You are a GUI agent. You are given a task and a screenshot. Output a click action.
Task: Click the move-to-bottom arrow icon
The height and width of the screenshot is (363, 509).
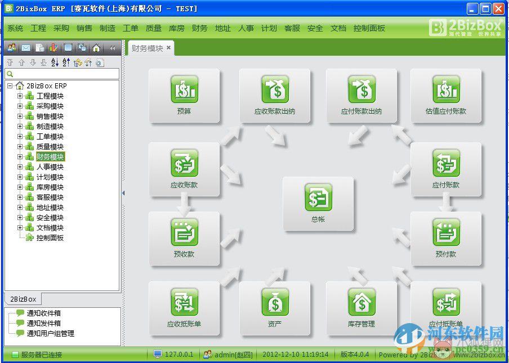tap(43, 62)
